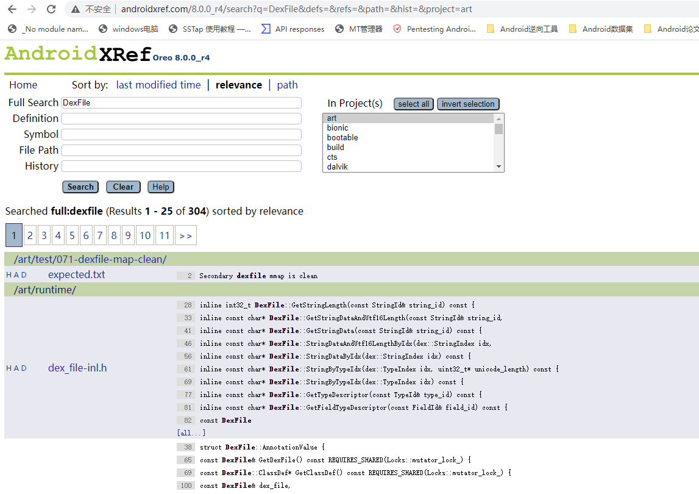This screenshot has height=494, width=699.
Task: Select 'bionic' in the project list
Action: [x=408, y=128]
